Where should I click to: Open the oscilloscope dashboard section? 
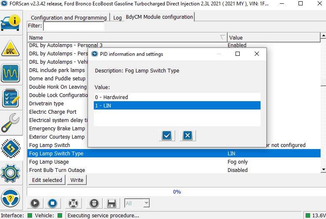click(x=10, y=73)
